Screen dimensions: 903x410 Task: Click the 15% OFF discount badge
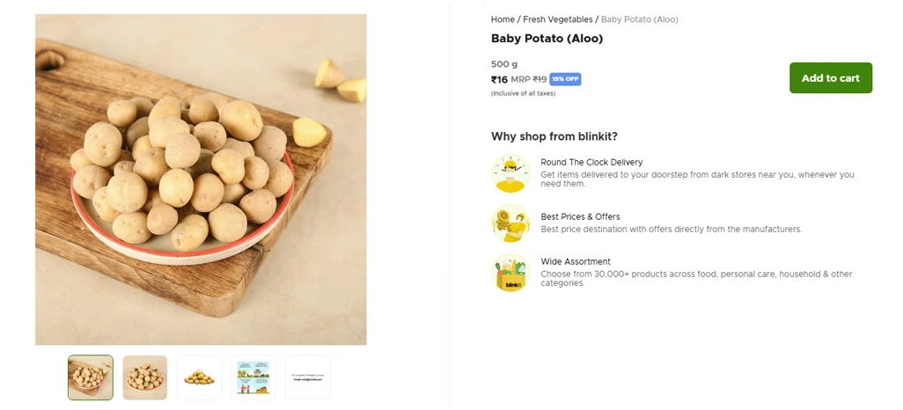565,79
